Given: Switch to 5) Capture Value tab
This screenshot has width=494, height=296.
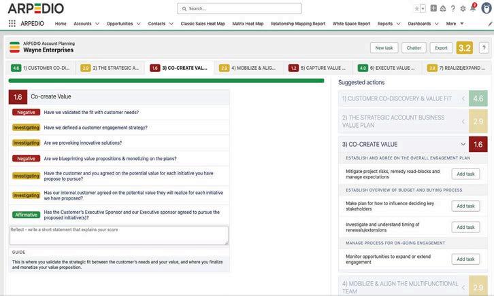Looking at the screenshot, I should coord(318,68).
